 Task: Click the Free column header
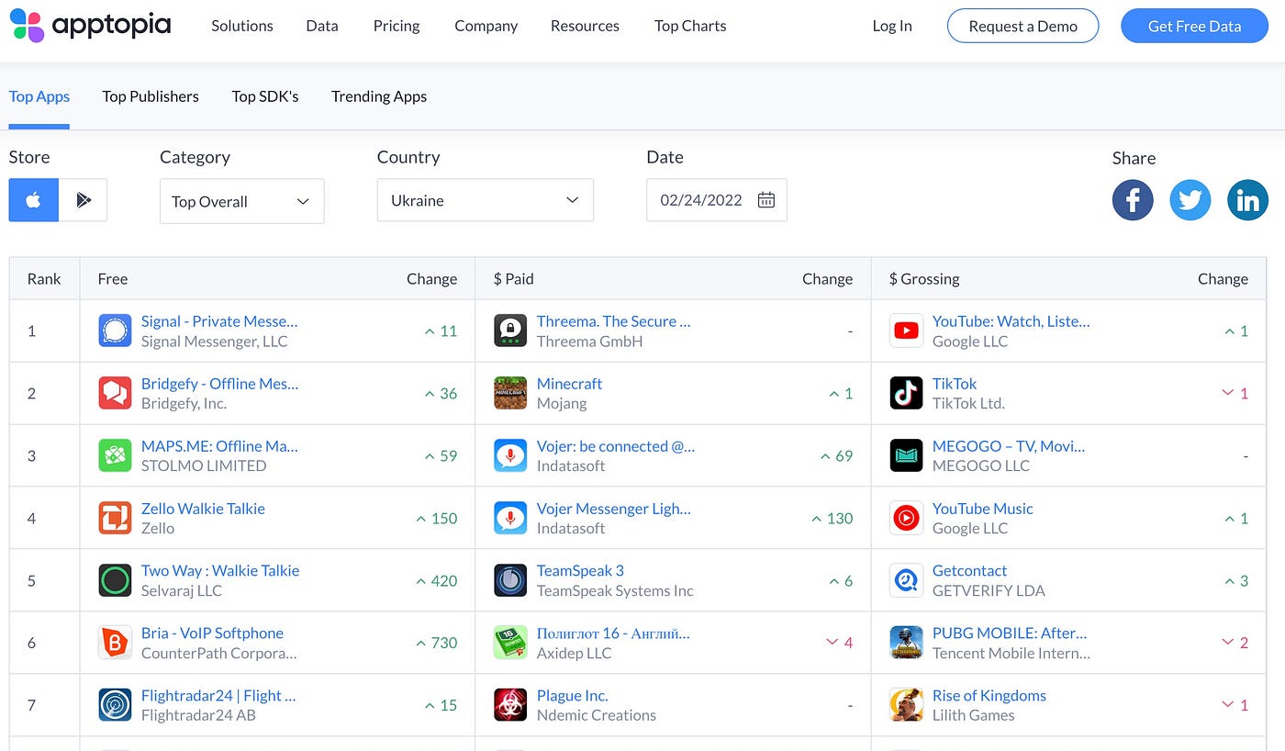point(113,279)
